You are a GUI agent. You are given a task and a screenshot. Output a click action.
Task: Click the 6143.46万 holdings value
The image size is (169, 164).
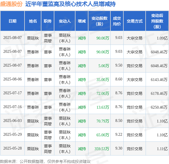coord(159,80)
